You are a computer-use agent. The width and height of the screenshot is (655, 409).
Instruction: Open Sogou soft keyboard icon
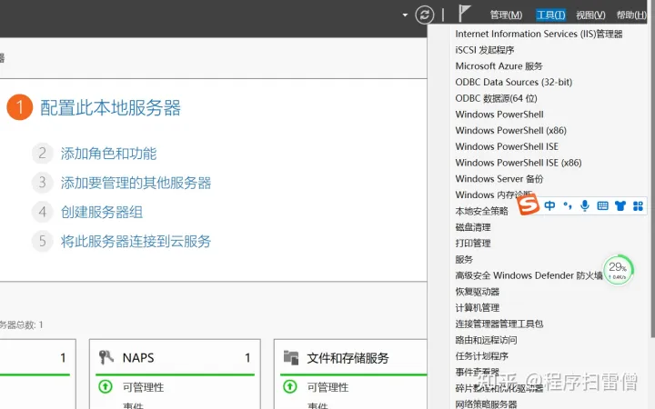tap(602, 205)
